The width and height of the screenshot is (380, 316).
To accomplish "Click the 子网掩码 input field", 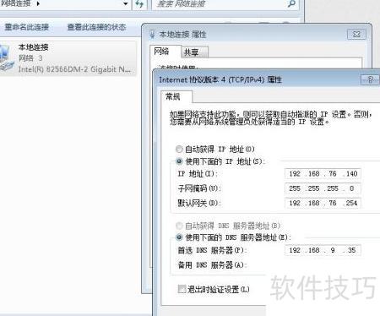I will tap(323, 188).
